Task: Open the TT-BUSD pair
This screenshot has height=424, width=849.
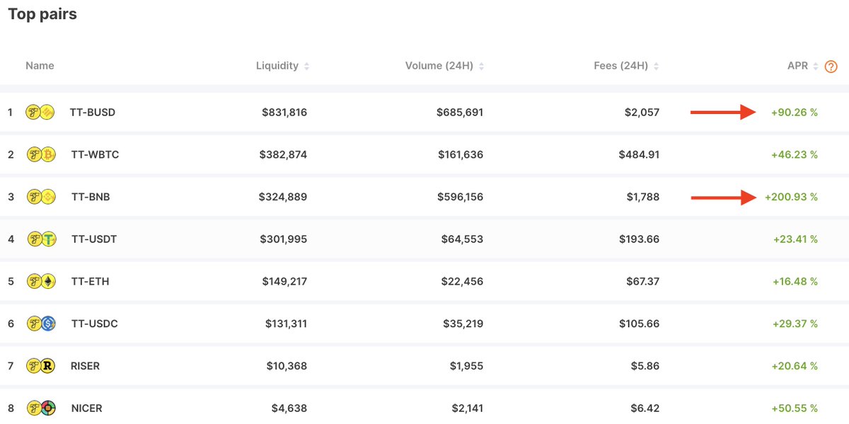Action: pyautogui.click(x=93, y=113)
